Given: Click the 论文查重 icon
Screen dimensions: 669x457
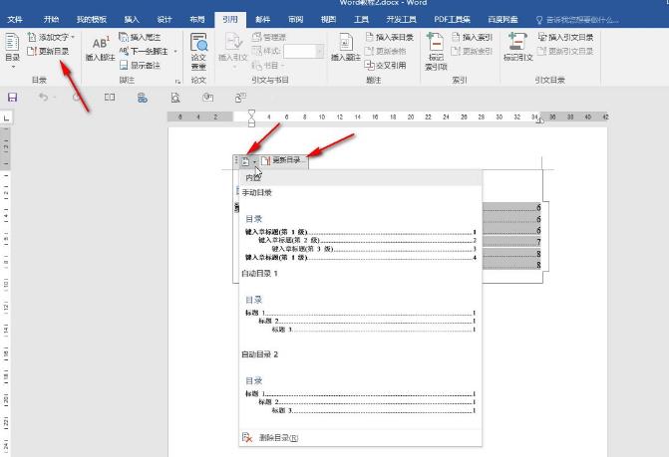Looking at the screenshot, I should pos(198,51).
